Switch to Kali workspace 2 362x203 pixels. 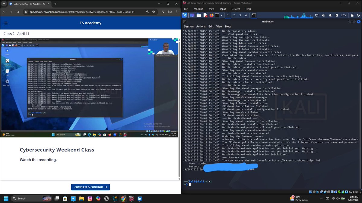[234, 15]
